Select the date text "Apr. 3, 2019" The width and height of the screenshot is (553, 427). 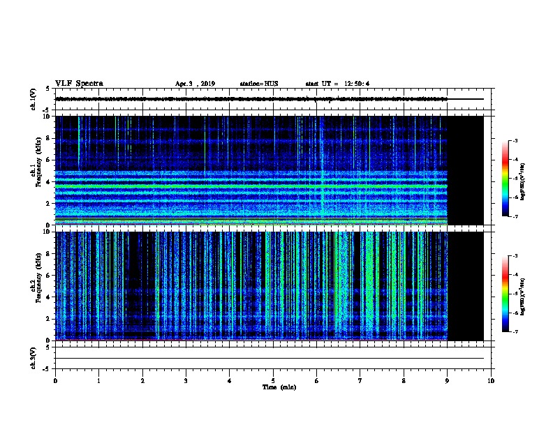195,84
